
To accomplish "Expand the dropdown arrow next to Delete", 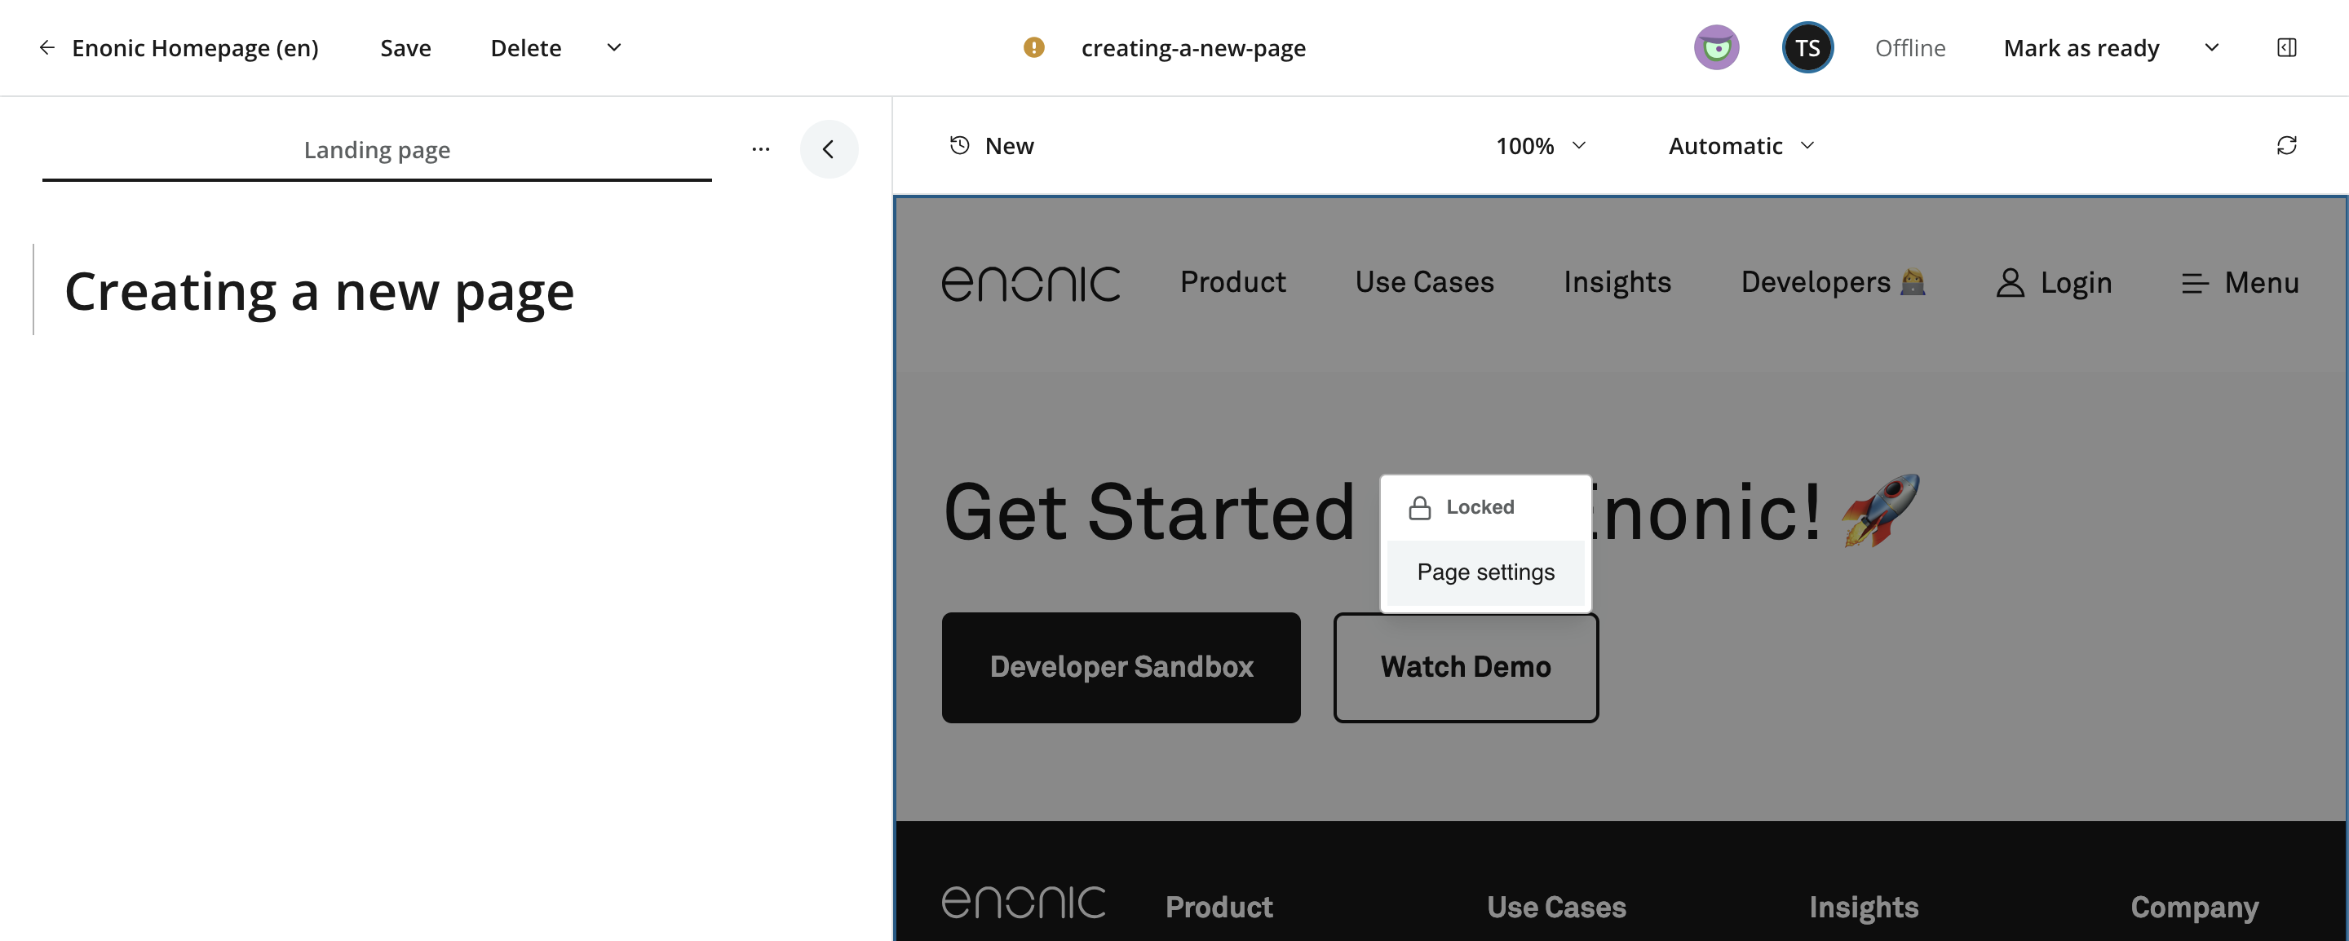I will coord(615,47).
